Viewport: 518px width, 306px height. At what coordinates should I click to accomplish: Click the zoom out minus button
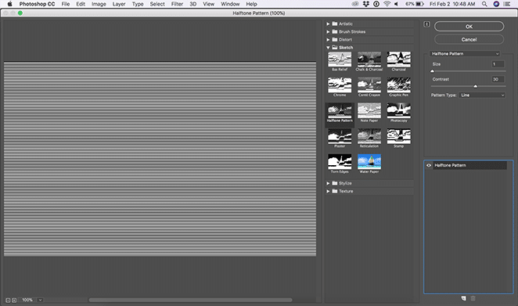click(x=8, y=300)
